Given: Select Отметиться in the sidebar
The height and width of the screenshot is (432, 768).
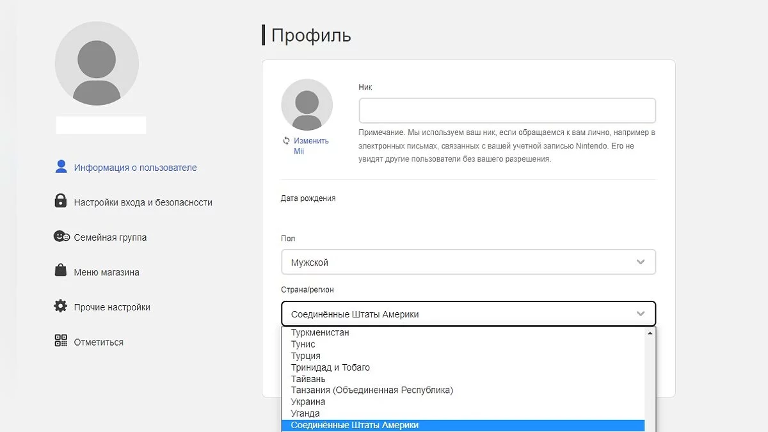Looking at the screenshot, I should 99,342.
